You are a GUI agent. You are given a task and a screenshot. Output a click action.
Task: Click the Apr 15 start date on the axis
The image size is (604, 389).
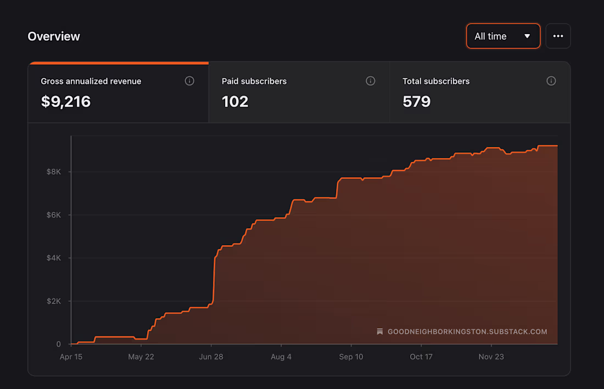pyautogui.click(x=71, y=357)
